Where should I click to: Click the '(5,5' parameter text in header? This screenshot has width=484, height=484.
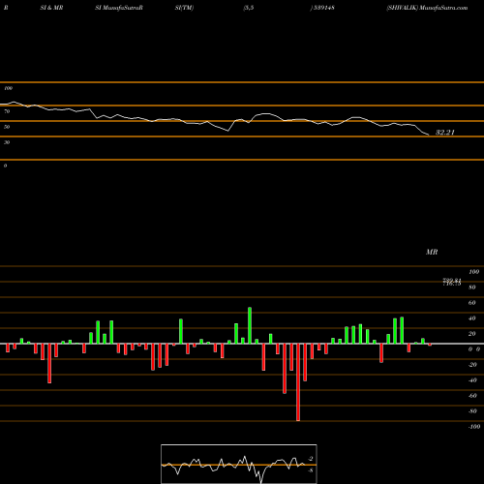pyautogui.click(x=249, y=8)
